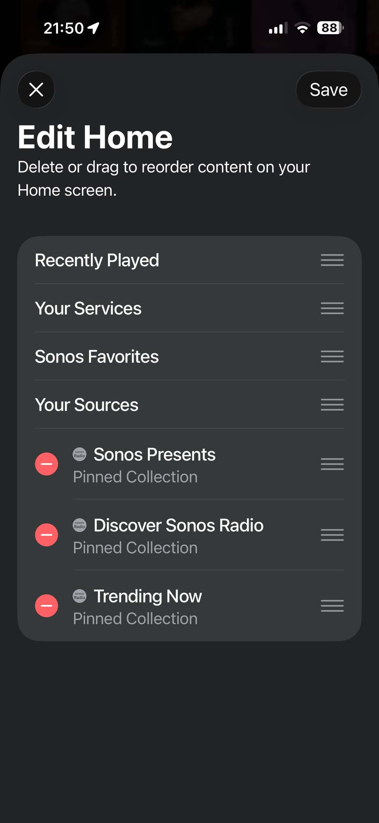Select the Your Sources row

[189, 405]
